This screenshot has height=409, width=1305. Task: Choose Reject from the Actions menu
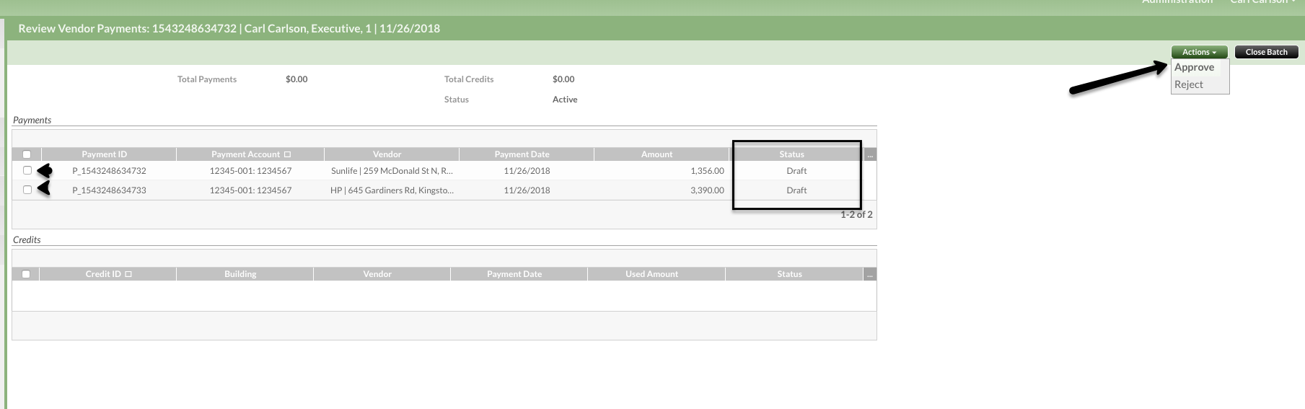(1188, 84)
